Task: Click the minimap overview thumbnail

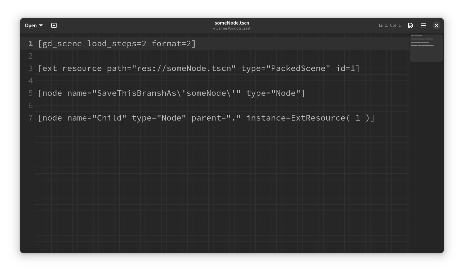Action: (426, 48)
